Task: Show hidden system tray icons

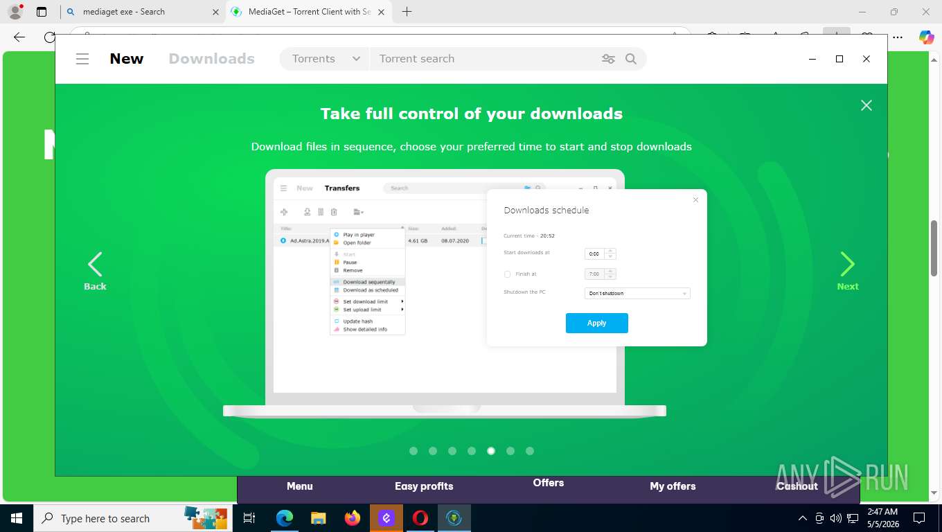Action: point(803,518)
